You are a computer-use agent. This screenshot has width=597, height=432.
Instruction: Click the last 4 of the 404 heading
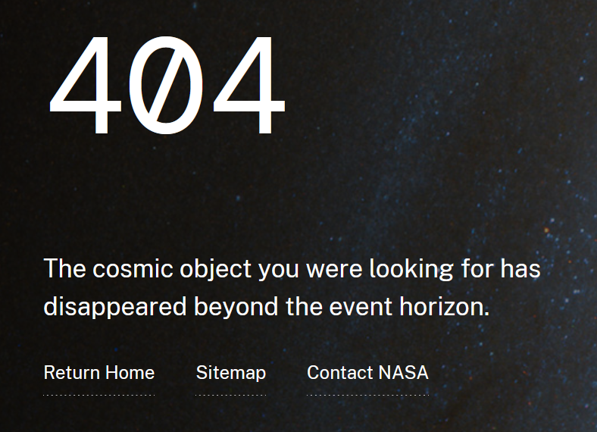pyautogui.click(x=248, y=86)
